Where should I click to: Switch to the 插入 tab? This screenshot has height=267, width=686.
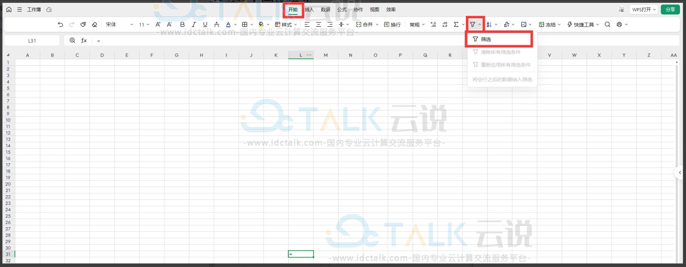(x=309, y=9)
